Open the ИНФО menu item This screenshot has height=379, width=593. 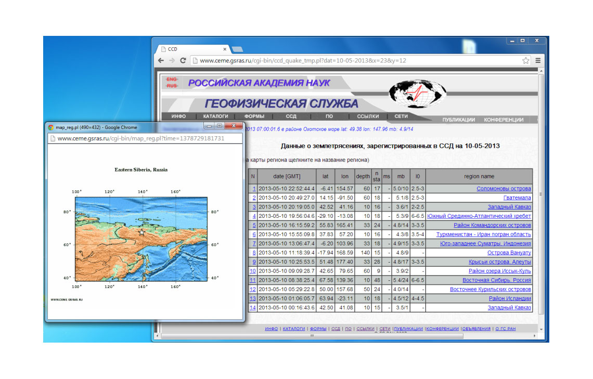(178, 116)
